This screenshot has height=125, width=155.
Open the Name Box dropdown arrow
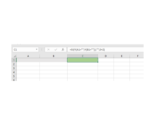click(36, 49)
